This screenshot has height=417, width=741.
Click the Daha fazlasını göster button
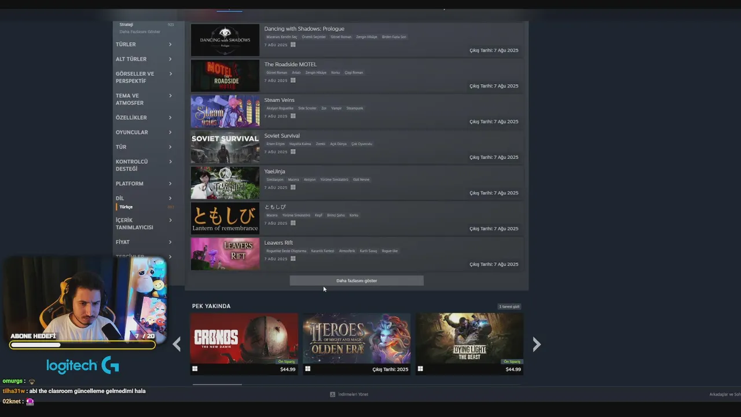pos(357,280)
